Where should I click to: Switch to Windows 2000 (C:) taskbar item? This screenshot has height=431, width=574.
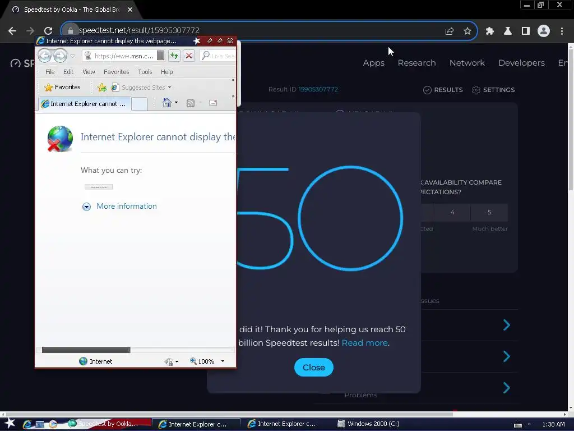tap(368, 424)
